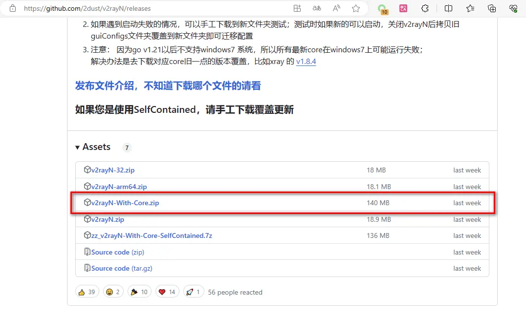526x320 pixels.
Task: Download Source code (zip)
Action: click(118, 252)
